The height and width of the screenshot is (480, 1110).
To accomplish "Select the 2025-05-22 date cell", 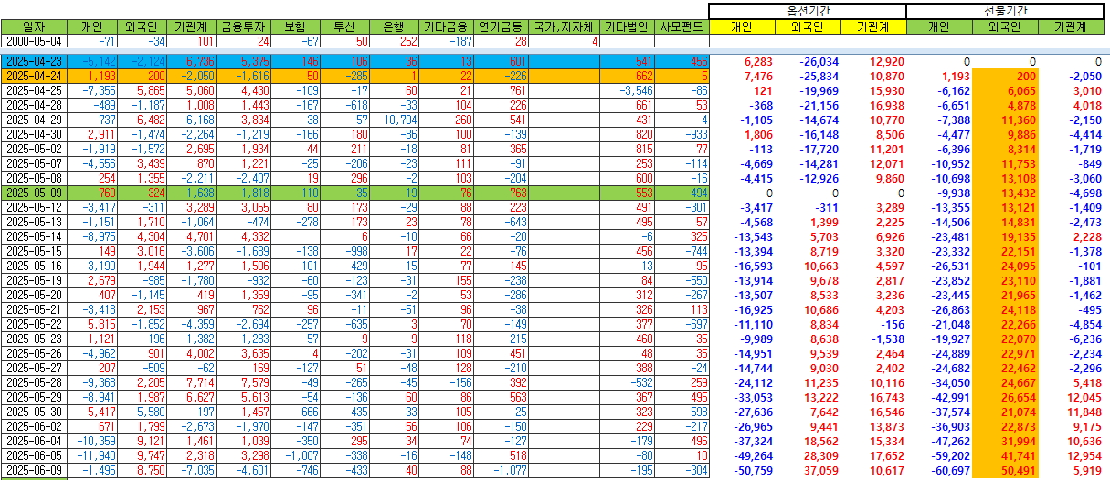I will pos(34,324).
